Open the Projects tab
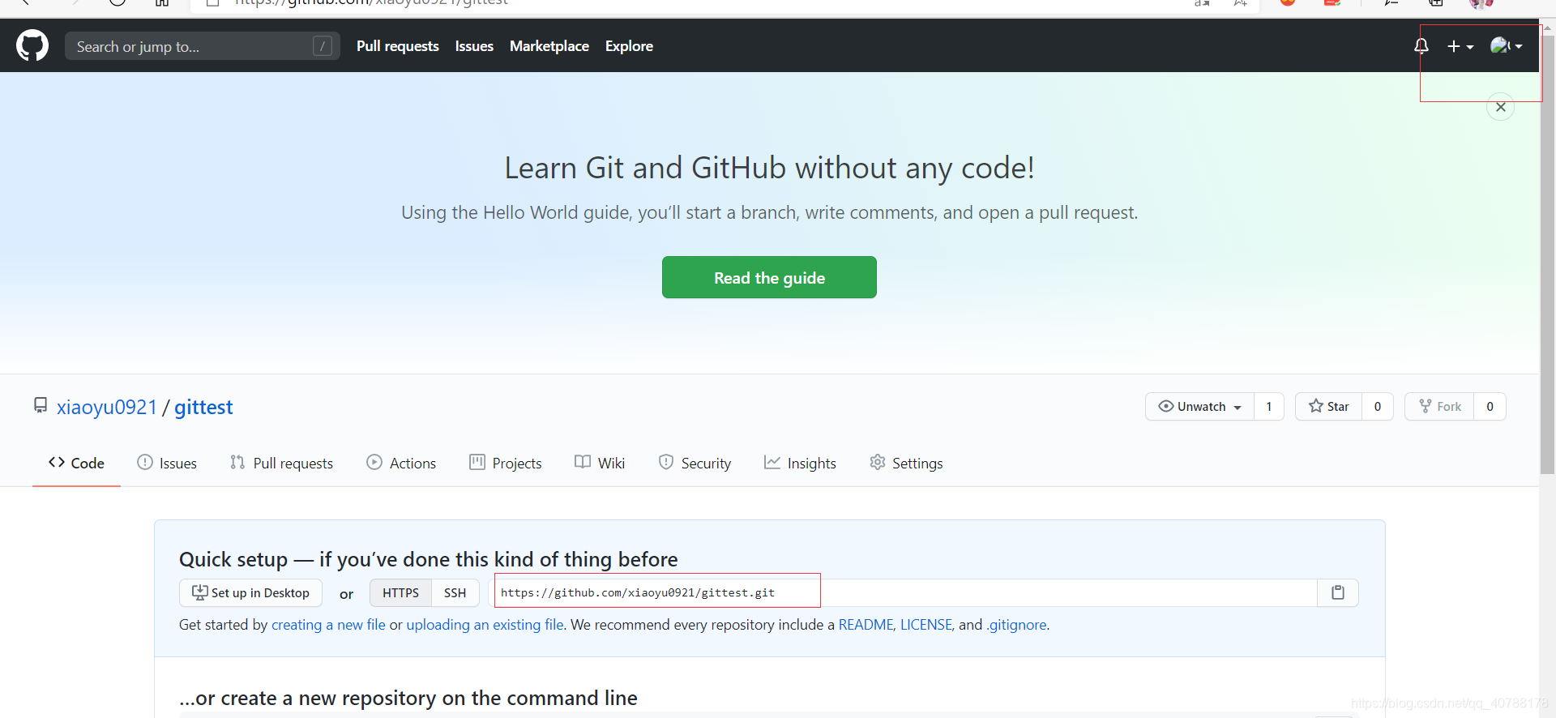This screenshot has height=718, width=1556. point(506,463)
